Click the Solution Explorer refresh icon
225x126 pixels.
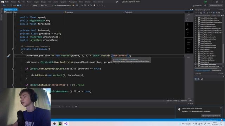click(214, 13)
